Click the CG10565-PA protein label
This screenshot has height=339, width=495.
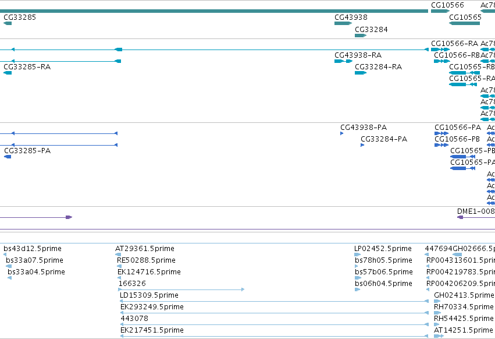[x=472, y=163]
